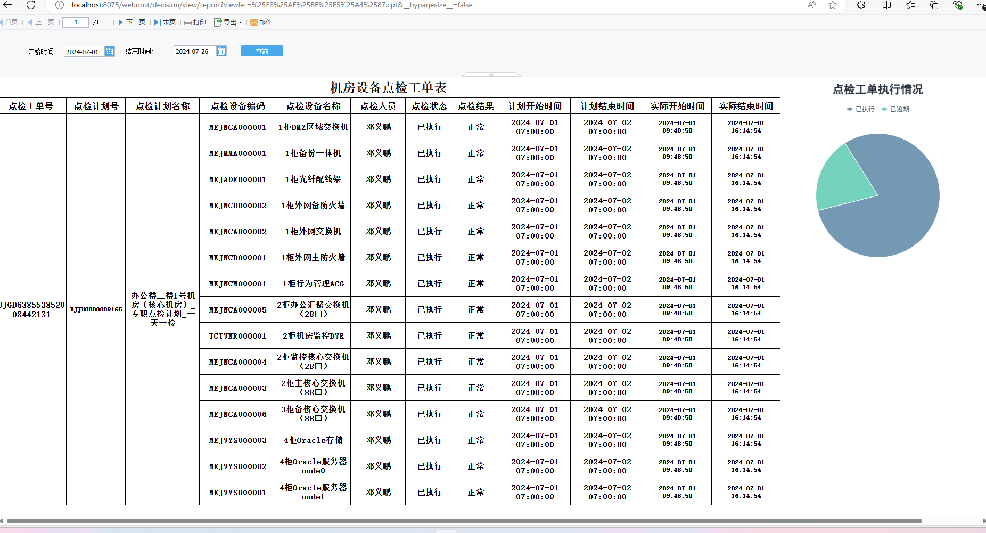
Task: Select device code MEJNCA000001
Action: pyautogui.click(x=237, y=127)
